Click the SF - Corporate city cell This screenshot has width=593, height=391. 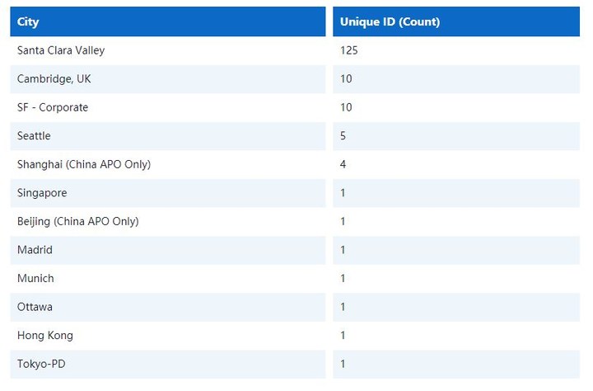click(x=167, y=107)
